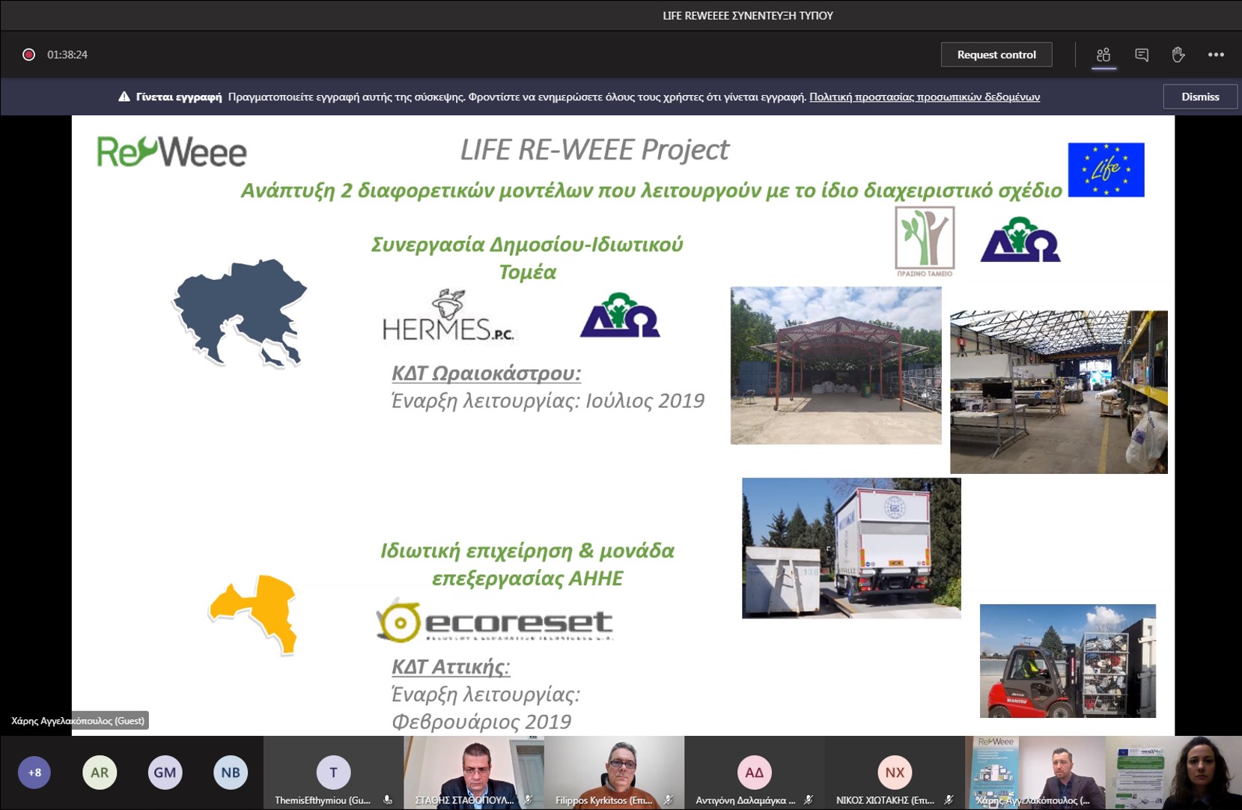This screenshot has width=1242, height=810.
Task: Select the GM participant avatar
Action: 165,773
